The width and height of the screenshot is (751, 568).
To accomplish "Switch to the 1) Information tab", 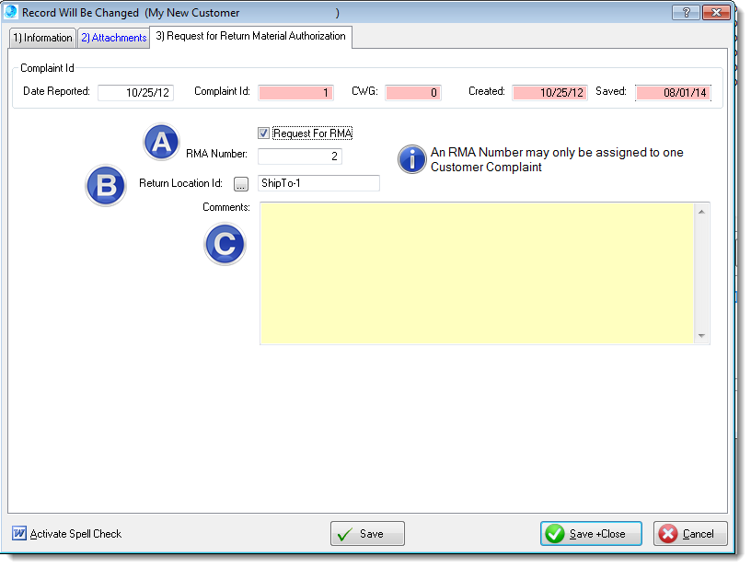I will tap(42, 38).
